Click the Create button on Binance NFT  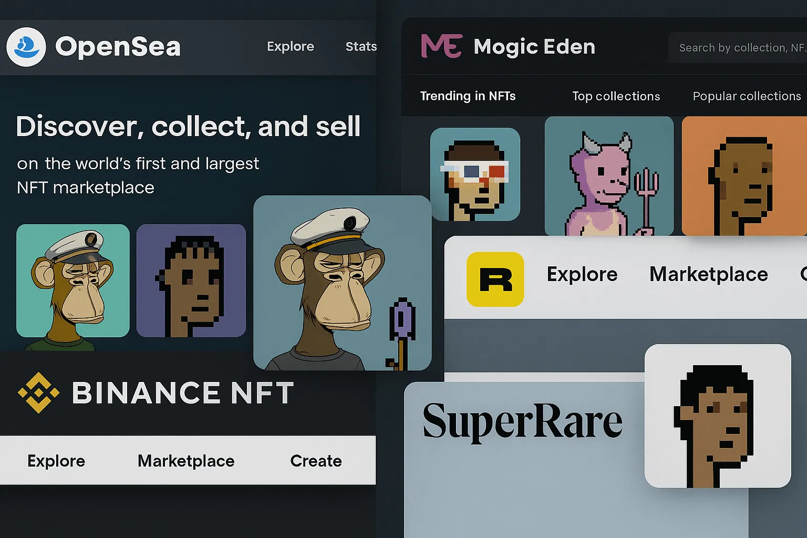coord(315,461)
